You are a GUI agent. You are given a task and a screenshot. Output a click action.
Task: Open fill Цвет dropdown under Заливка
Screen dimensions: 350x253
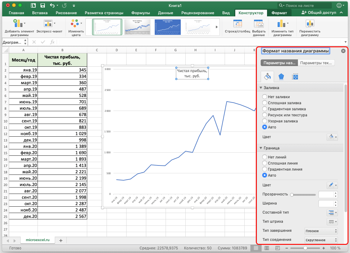332,137
